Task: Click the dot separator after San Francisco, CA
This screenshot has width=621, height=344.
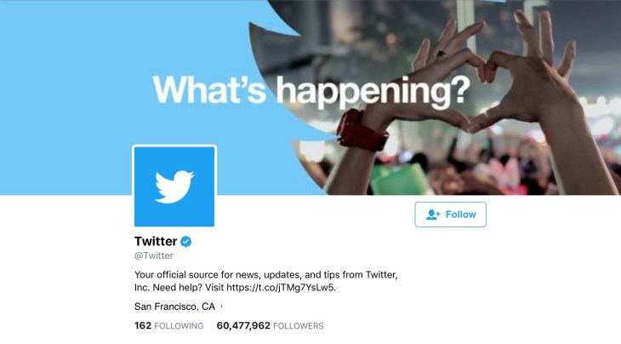Action: point(221,307)
